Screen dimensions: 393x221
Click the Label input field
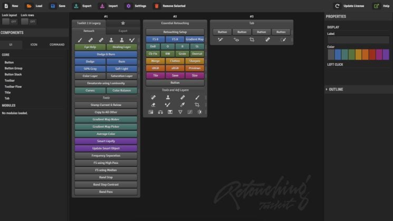point(358,40)
